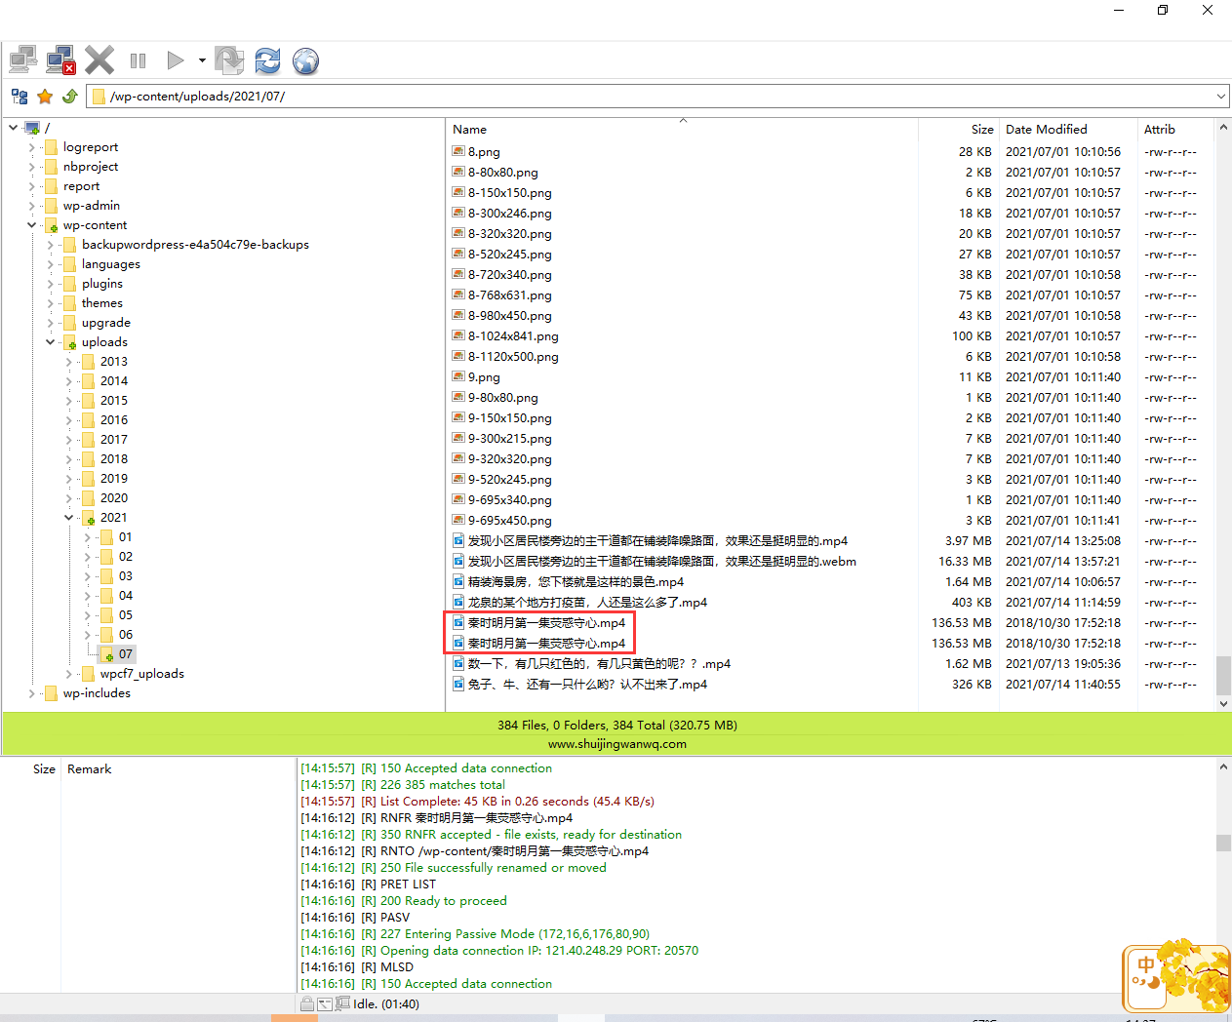The image size is (1232, 1022).
Task: Expand the wp-admin folder node
Action: [31, 206]
